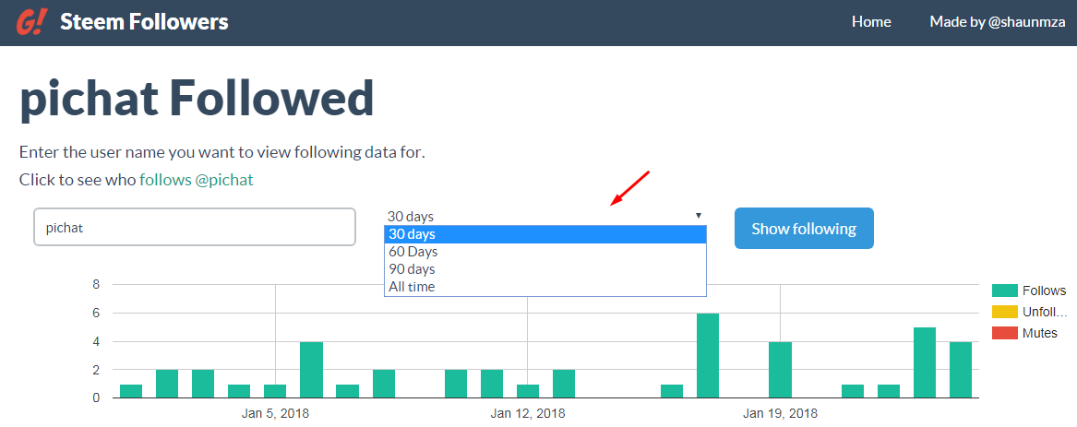
Task: Click the last bar in the chart
Action: (x=960, y=370)
